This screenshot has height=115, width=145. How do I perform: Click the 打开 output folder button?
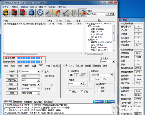pos(112,14)
